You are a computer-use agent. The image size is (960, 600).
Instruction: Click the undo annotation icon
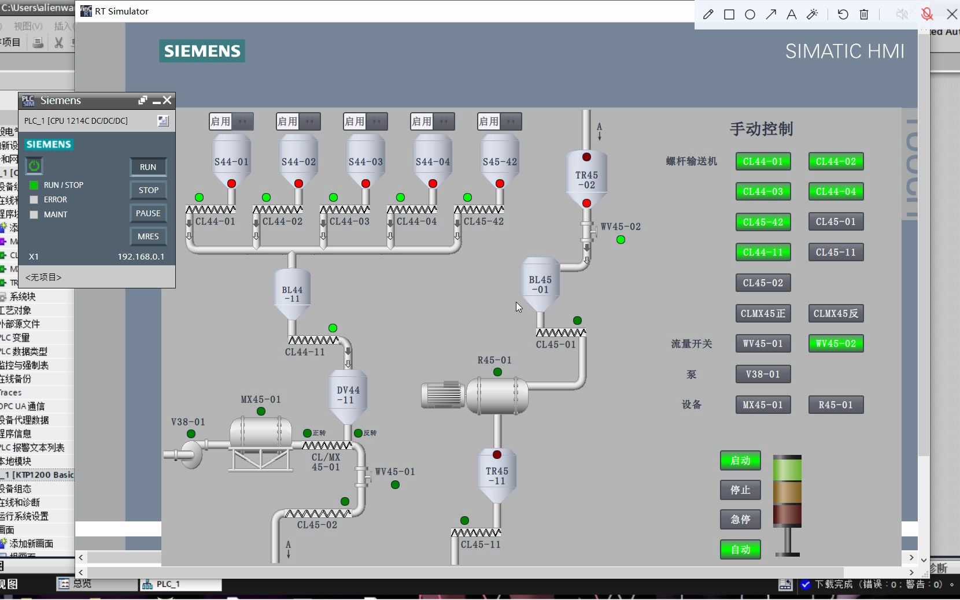pyautogui.click(x=843, y=14)
